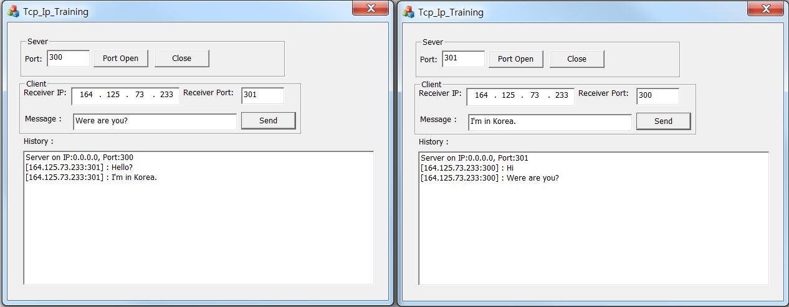Viewport: 789px width, 307px height.
Task: Click the right window title Tcp_Ip_Training
Action: click(x=451, y=12)
